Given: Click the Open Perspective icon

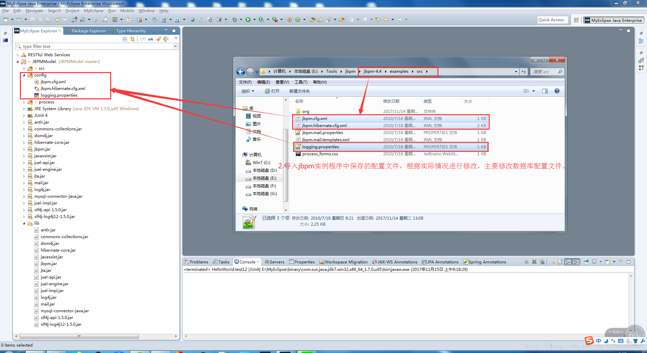Looking at the screenshot, I should tap(577, 20).
